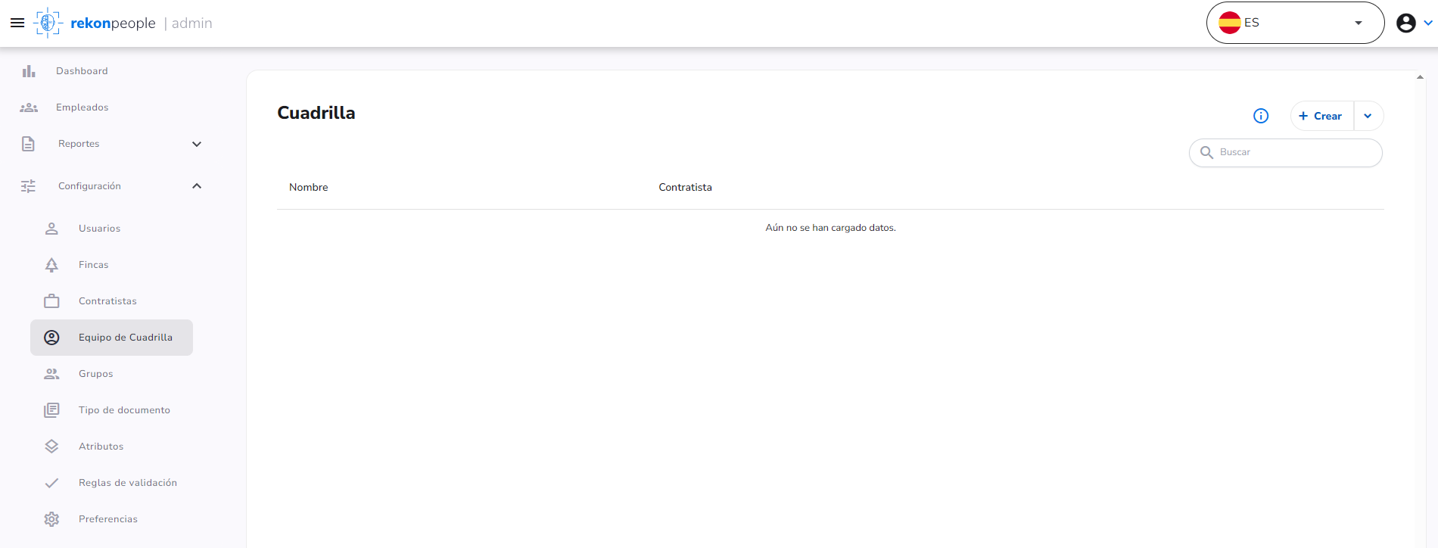The width and height of the screenshot is (1438, 548).
Task: Open Reglas de validación page
Action: point(128,483)
